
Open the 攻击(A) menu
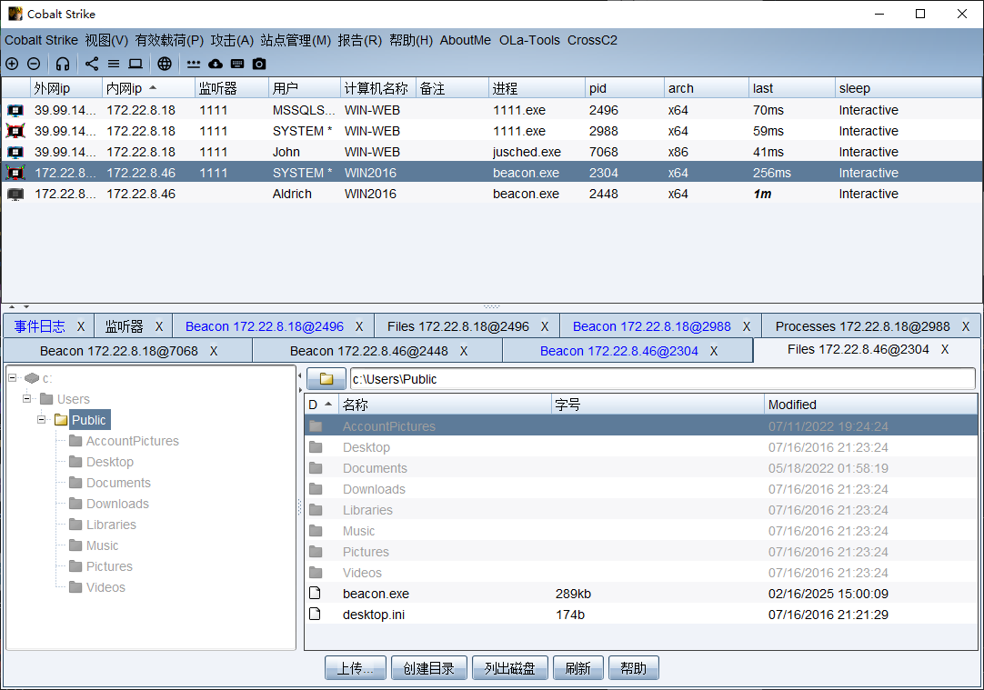click(232, 40)
